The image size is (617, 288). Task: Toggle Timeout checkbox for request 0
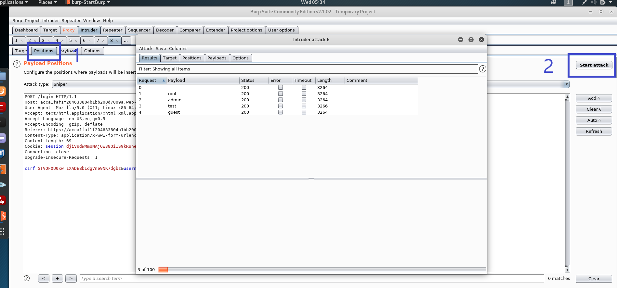304,87
